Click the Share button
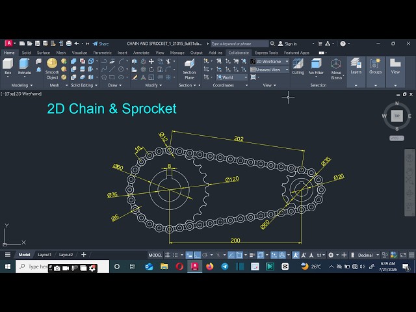 pyautogui.click(x=101, y=44)
